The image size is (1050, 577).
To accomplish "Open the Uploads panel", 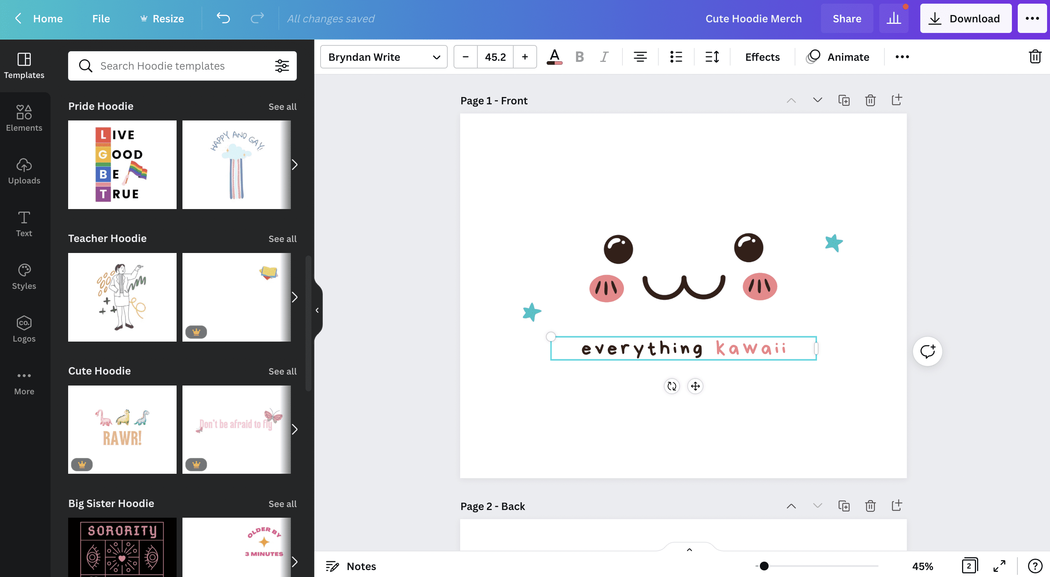I will tap(24, 171).
